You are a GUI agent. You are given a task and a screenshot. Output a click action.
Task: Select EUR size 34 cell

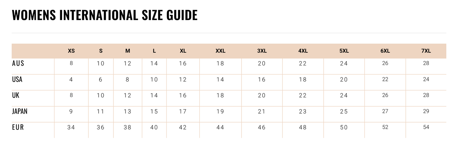click(x=71, y=128)
